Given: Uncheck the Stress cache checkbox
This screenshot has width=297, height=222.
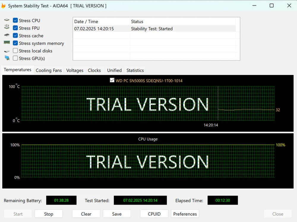Looking at the screenshot, I should point(15,36).
